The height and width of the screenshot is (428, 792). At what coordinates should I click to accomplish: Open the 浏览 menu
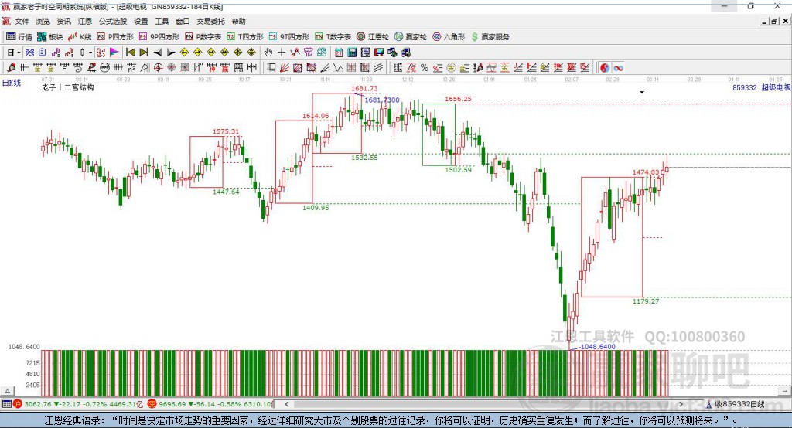[43, 21]
